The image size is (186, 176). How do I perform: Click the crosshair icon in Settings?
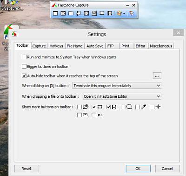point(158,107)
